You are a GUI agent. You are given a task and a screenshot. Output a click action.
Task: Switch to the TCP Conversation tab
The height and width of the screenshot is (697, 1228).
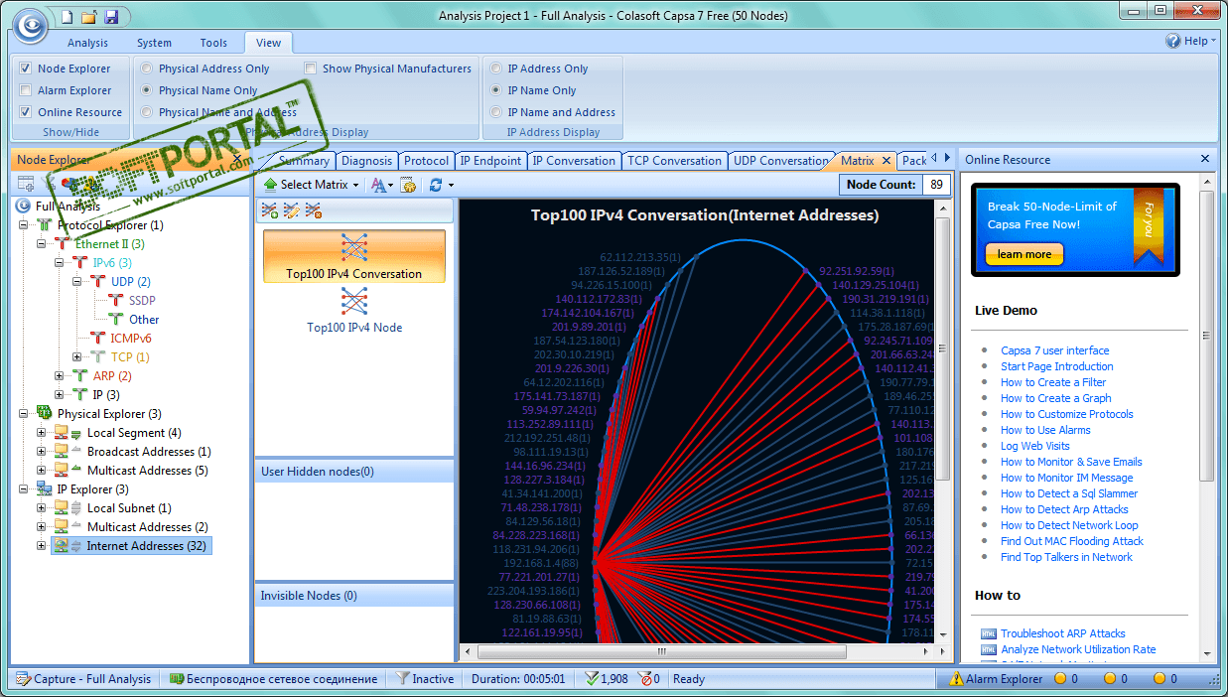pos(674,161)
